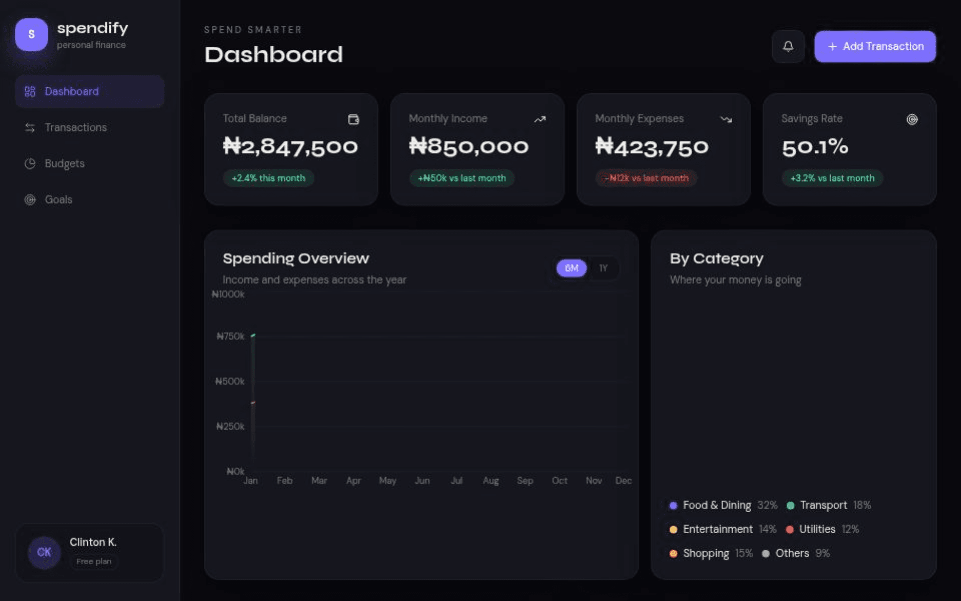Click the Add Transaction button
The width and height of the screenshot is (961, 601).
(874, 46)
